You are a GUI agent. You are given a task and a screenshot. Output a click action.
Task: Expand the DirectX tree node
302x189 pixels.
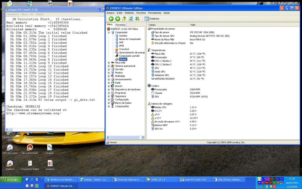(109, 86)
